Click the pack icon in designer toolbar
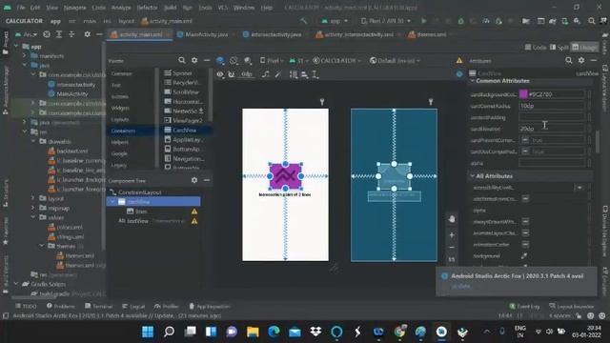Image resolution: width=610 pixels, height=343 pixels. pyautogui.click(x=294, y=74)
